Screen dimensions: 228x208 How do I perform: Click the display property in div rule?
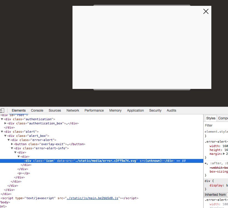click(216, 185)
